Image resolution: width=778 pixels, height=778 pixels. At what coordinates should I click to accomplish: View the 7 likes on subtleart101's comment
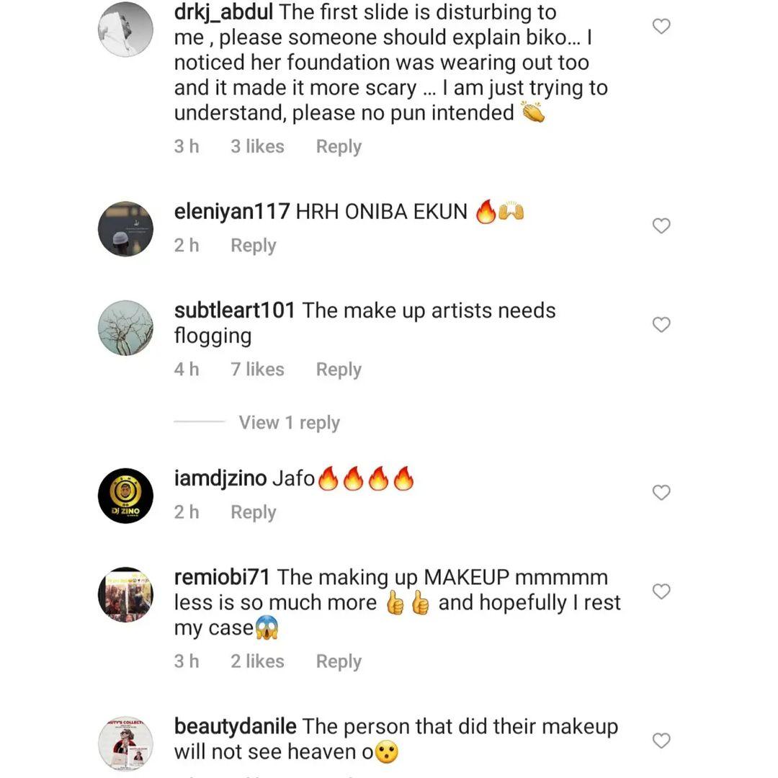click(257, 369)
